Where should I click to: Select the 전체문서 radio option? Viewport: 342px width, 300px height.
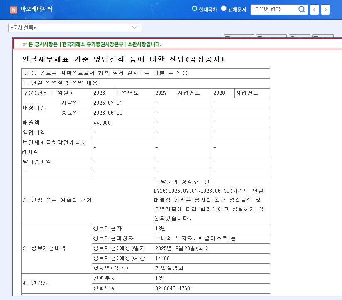[224, 8]
